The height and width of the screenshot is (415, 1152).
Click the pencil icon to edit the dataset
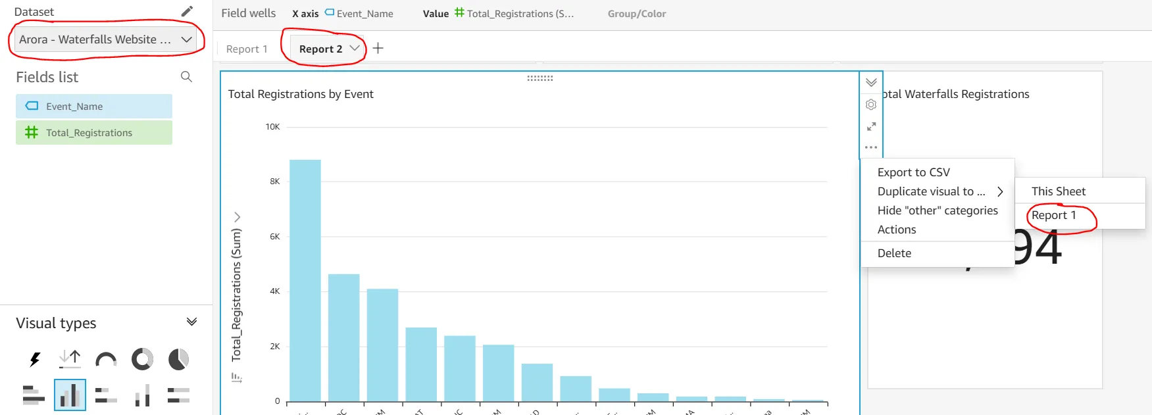coord(188,11)
